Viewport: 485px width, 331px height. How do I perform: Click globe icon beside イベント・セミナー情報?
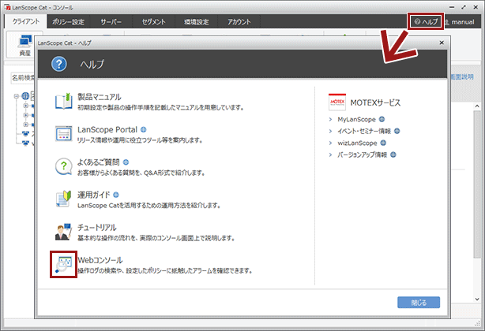(397, 131)
